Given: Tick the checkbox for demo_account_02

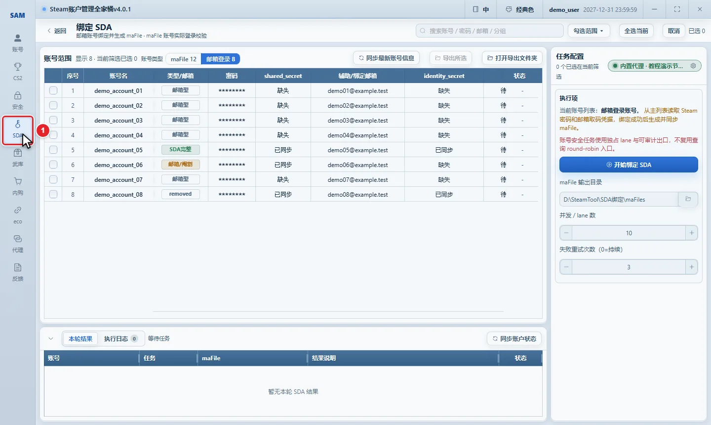Looking at the screenshot, I should 53,105.
